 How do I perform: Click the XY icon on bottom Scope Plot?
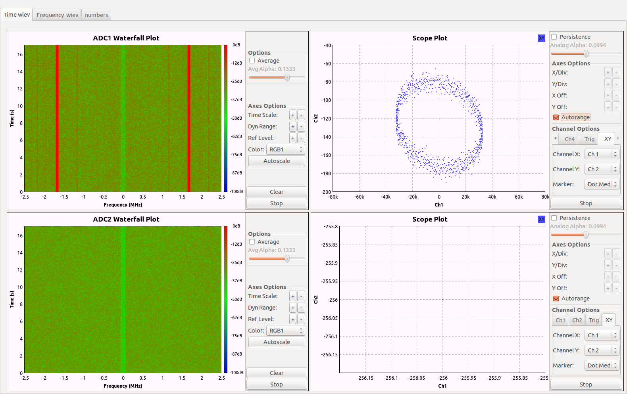pyautogui.click(x=541, y=219)
